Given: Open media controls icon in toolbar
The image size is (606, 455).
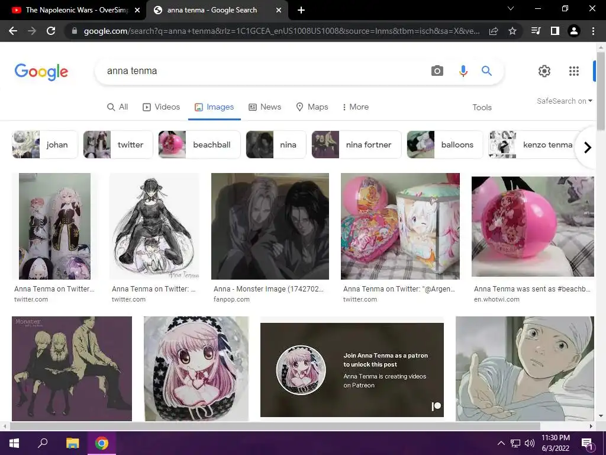Looking at the screenshot, I should 536,31.
